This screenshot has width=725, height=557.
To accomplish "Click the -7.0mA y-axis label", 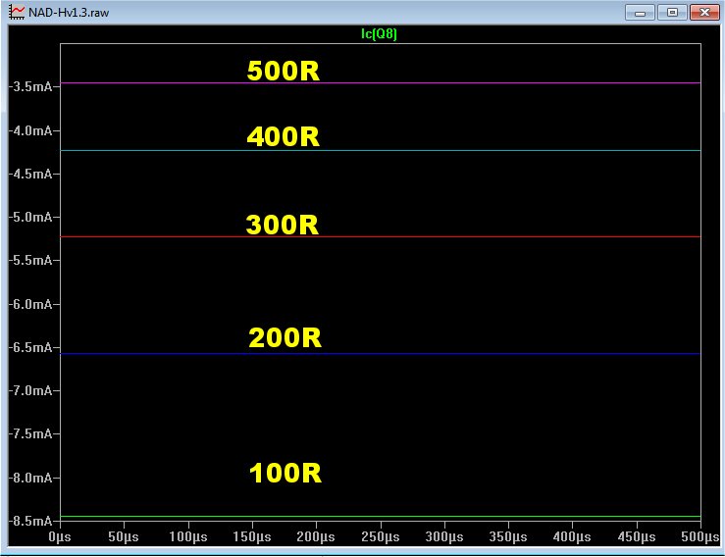I will tap(30, 391).
